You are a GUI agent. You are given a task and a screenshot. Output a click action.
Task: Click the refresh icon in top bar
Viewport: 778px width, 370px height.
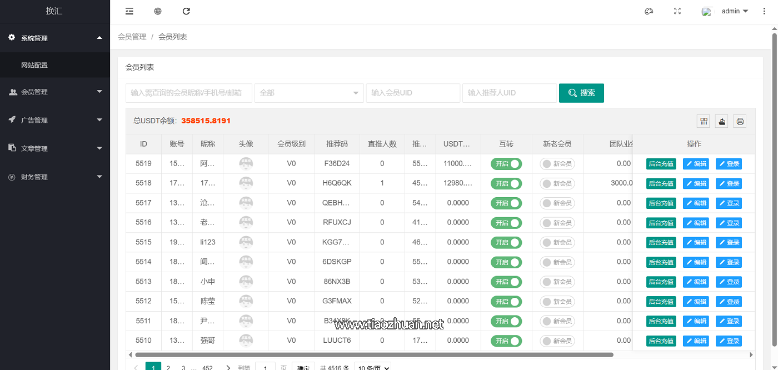point(186,11)
